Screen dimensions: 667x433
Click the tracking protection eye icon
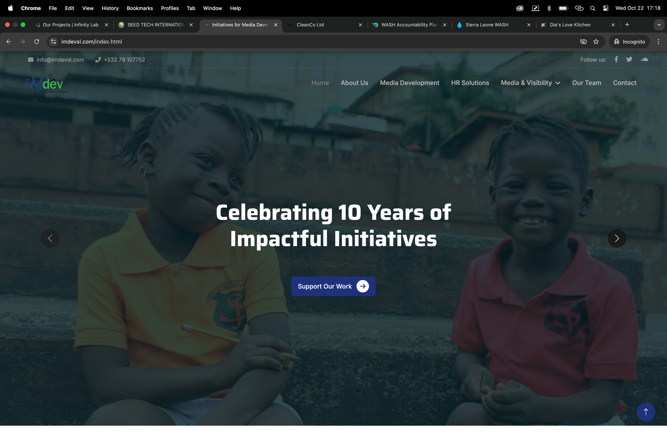(583, 42)
